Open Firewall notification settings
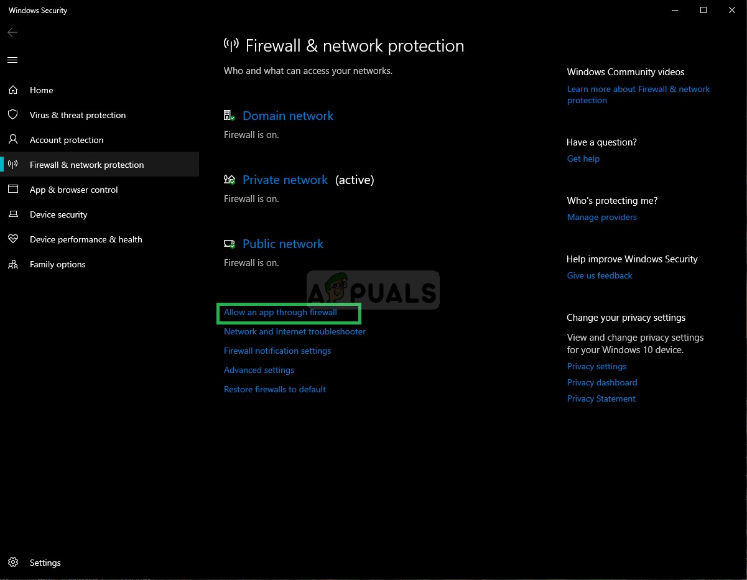This screenshot has width=747, height=580. (277, 351)
